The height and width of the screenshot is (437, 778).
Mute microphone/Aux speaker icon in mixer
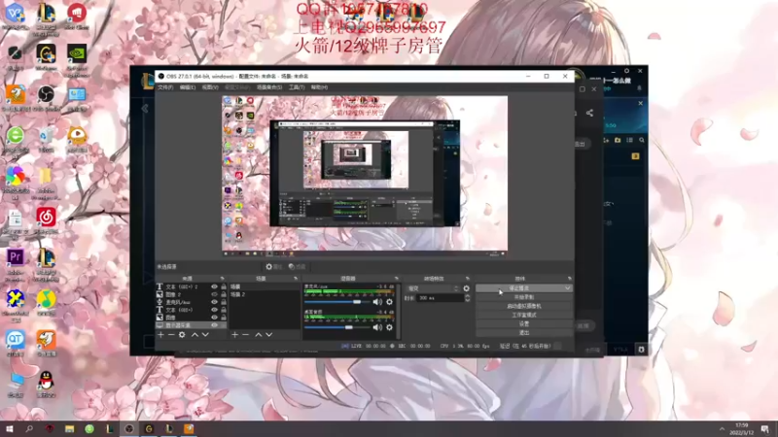[377, 302]
